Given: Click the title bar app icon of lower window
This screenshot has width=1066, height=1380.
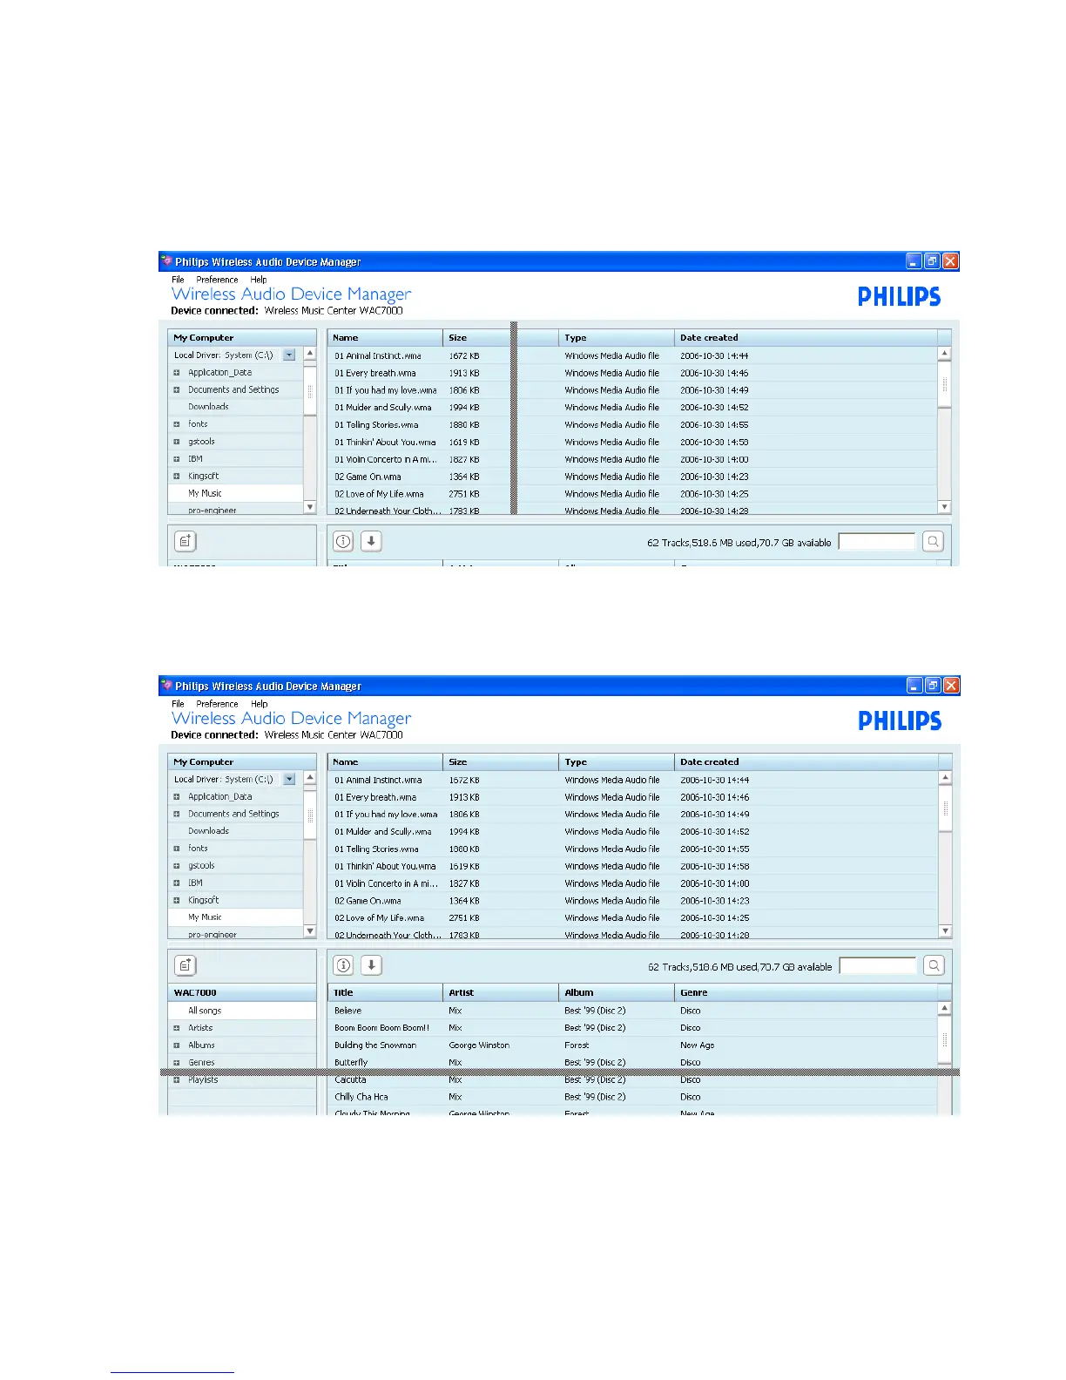Looking at the screenshot, I should pyautogui.click(x=167, y=686).
